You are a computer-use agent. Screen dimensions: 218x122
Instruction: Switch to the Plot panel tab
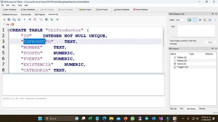coord(182,109)
